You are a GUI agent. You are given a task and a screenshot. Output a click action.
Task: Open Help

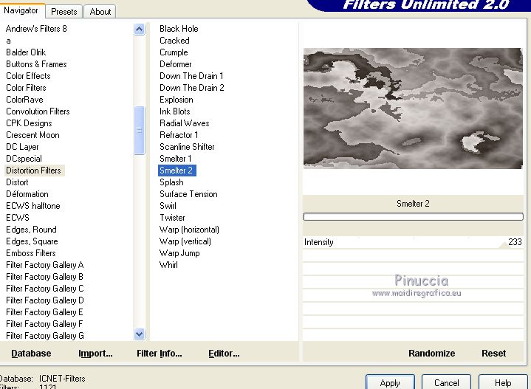[x=503, y=382]
